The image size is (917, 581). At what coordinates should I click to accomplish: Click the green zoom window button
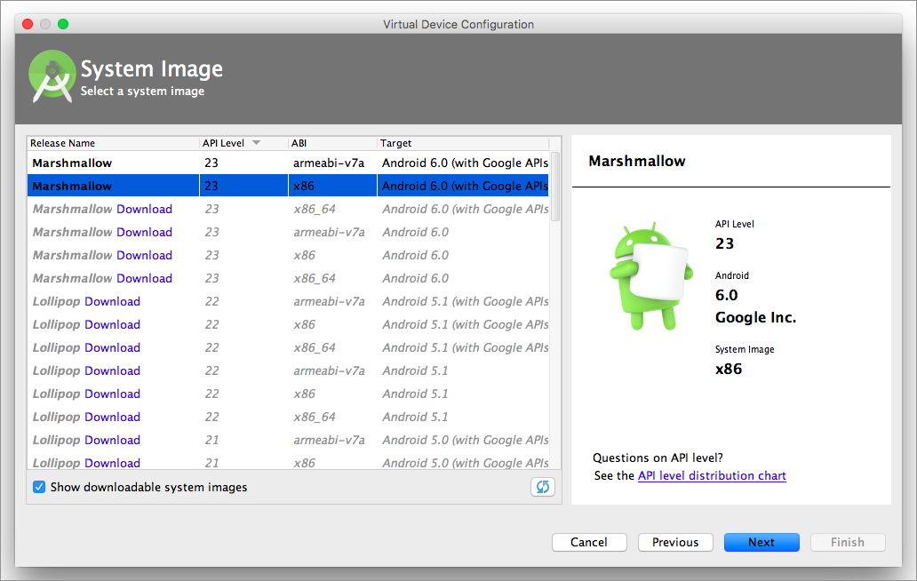(63, 24)
